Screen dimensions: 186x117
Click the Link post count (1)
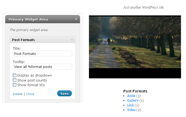click(x=137, y=105)
